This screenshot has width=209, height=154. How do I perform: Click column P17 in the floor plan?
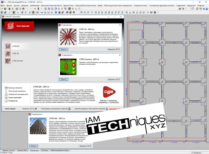point(143,62)
